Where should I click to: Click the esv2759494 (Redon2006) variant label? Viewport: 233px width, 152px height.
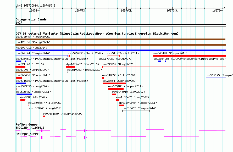[33, 37]
